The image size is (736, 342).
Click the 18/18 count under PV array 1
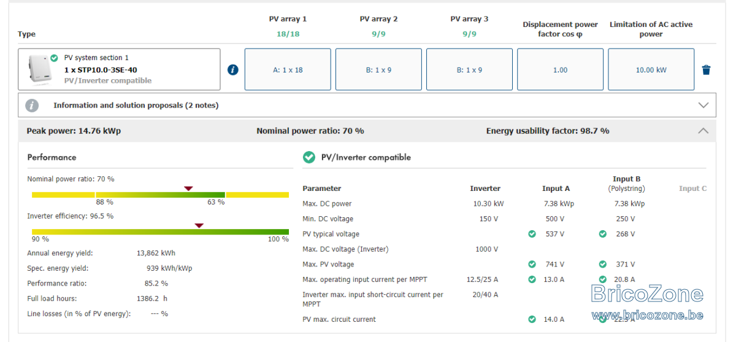[x=288, y=34]
